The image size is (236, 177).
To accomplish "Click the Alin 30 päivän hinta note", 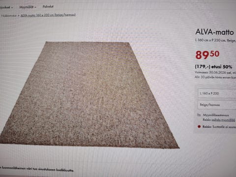I will (215, 77).
